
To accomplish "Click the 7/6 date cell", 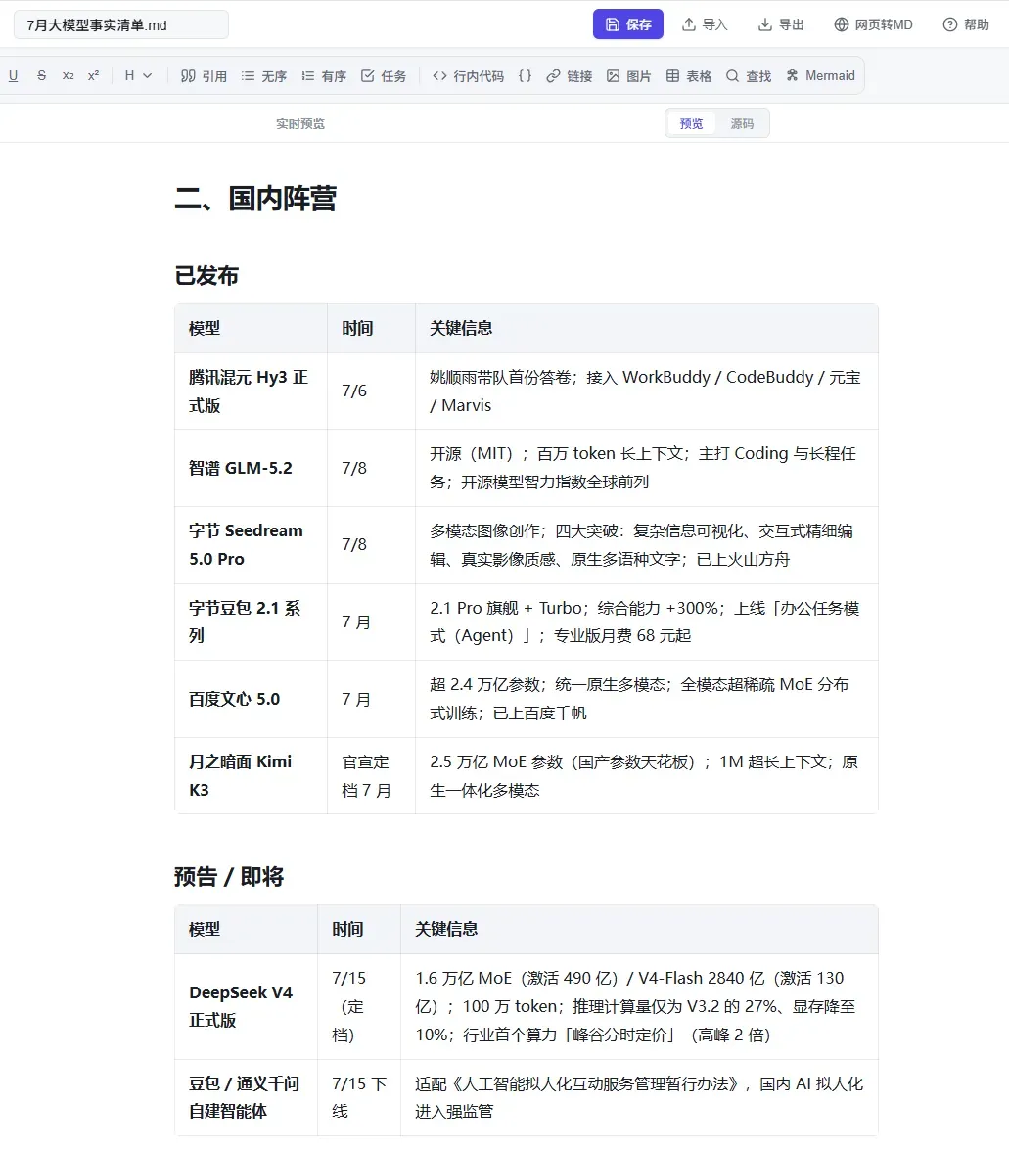I will (371, 391).
